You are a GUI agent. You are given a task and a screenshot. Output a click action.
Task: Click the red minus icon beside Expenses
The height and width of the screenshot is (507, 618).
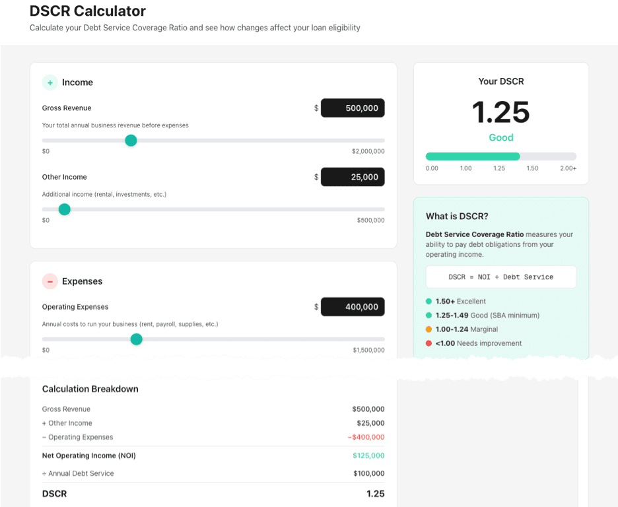coord(50,281)
